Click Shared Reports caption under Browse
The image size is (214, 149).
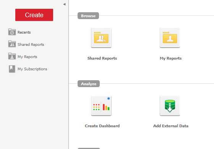click(102, 58)
